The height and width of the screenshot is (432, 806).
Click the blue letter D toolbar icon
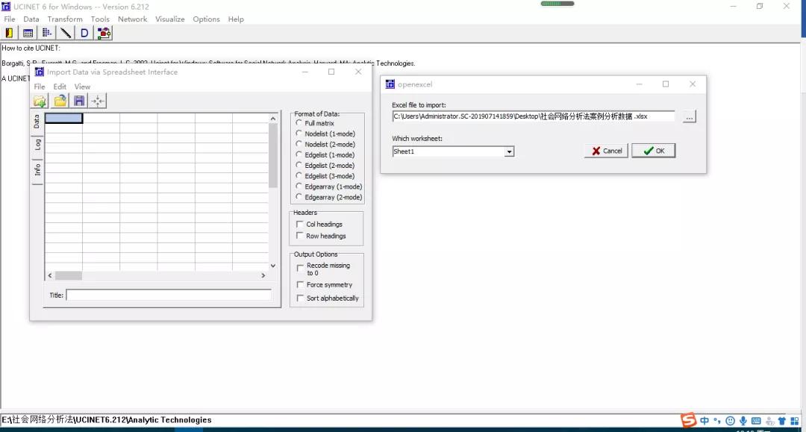point(84,33)
